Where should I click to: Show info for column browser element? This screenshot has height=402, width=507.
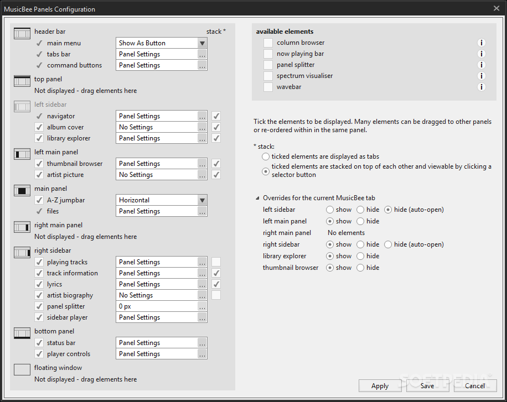click(x=481, y=43)
